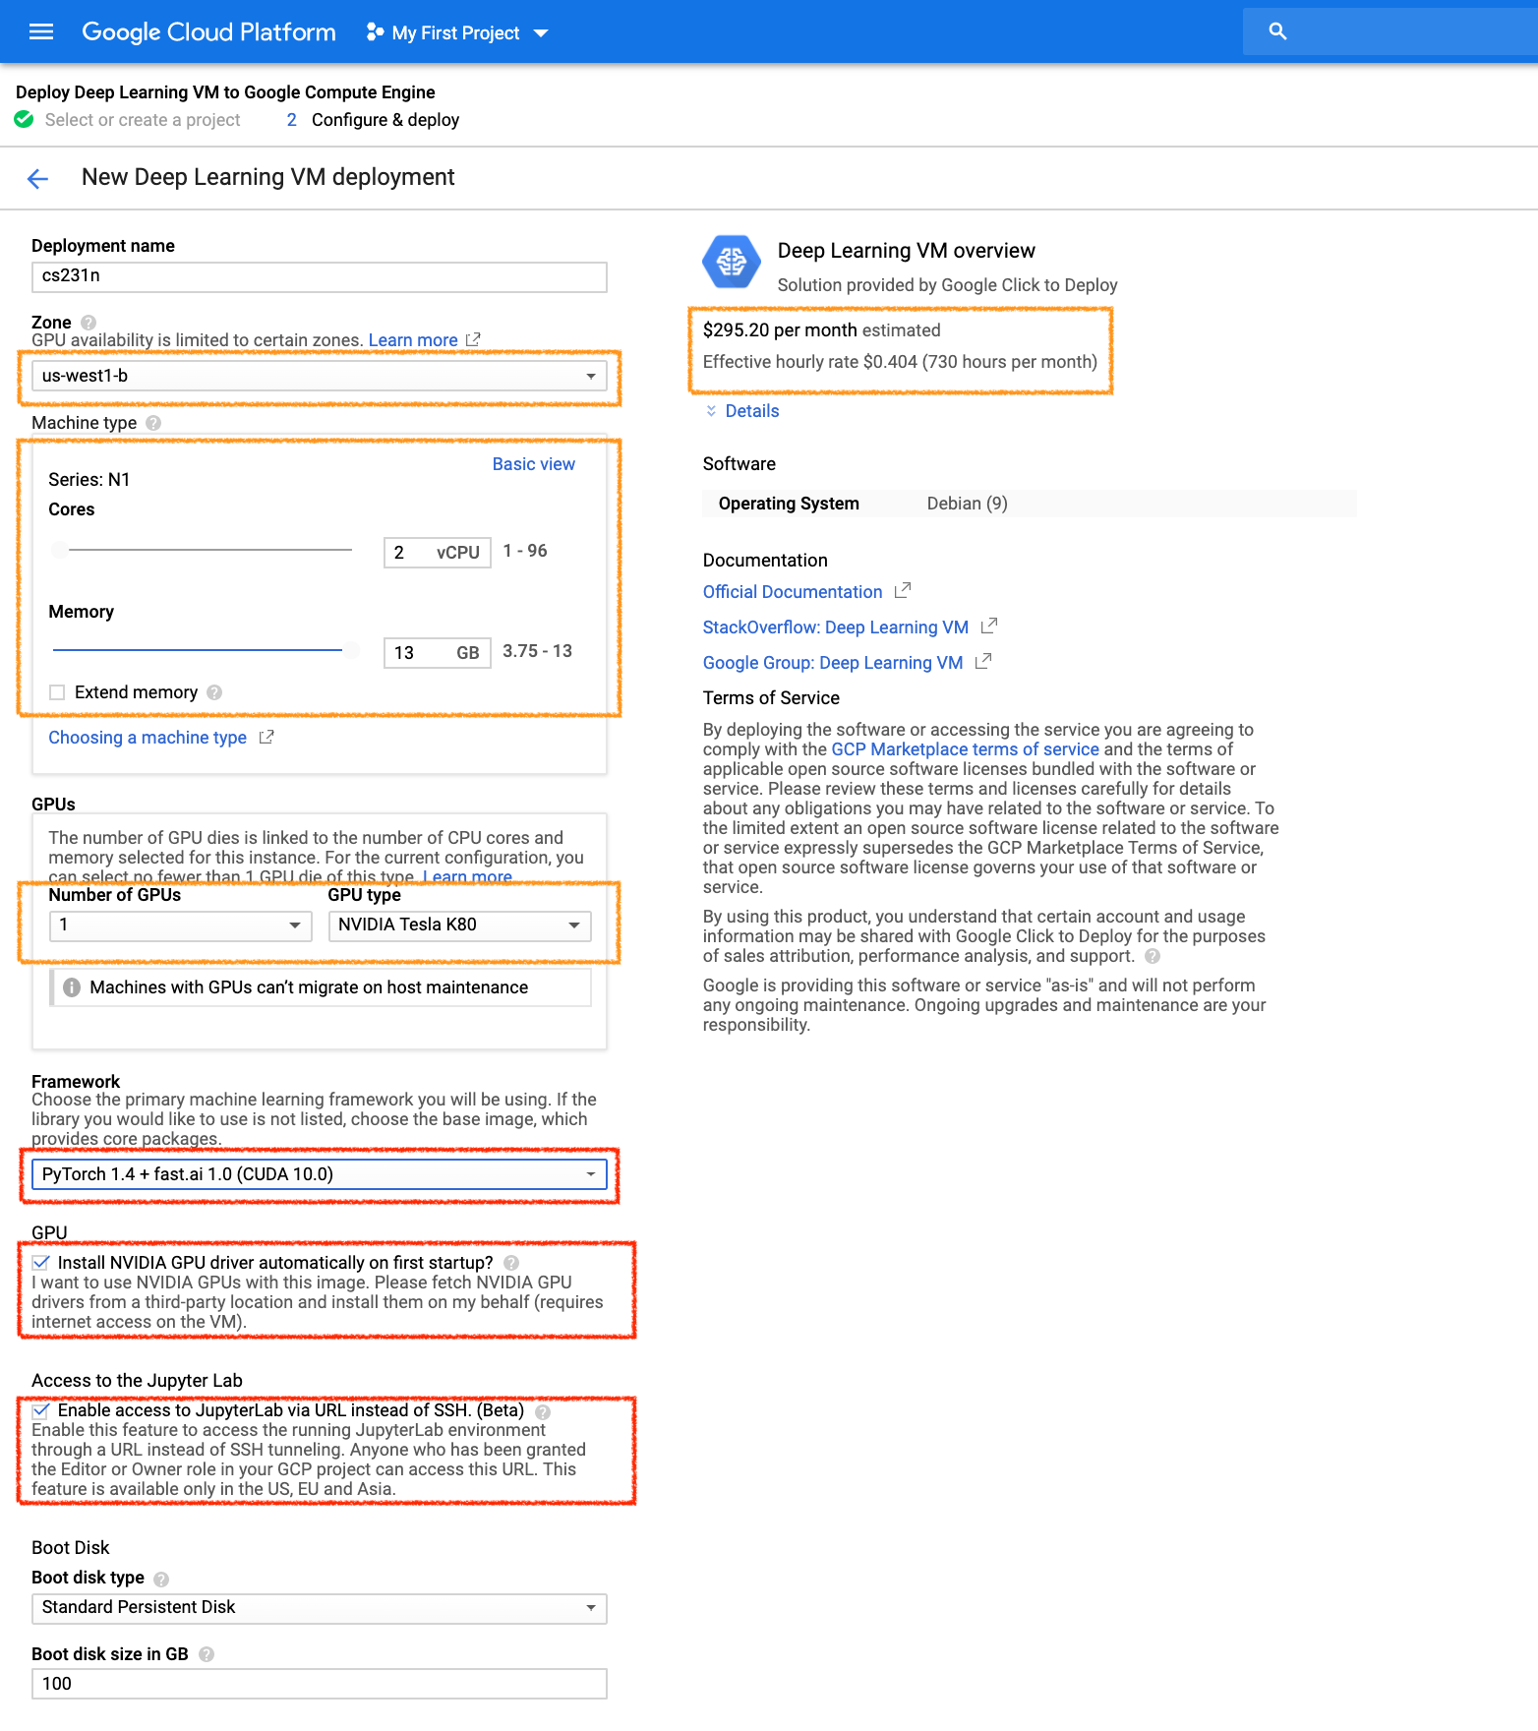Click the back arrow beside New Deep Learning VM deployment
The height and width of the screenshot is (1731, 1538).
tap(37, 178)
